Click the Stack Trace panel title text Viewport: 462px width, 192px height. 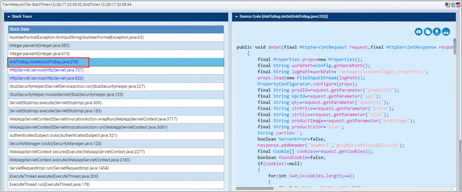click(22, 17)
